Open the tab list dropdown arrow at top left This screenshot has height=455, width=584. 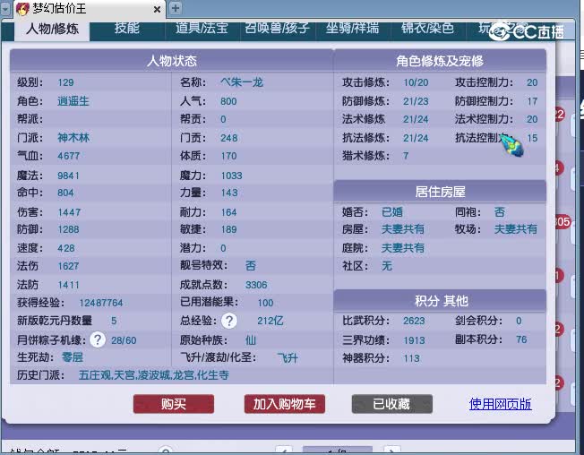tap(5, 9)
